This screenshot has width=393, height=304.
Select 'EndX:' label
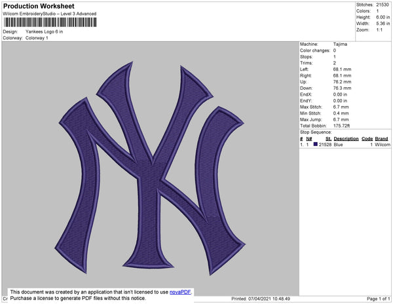pyautogui.click(x=306, y=94)
